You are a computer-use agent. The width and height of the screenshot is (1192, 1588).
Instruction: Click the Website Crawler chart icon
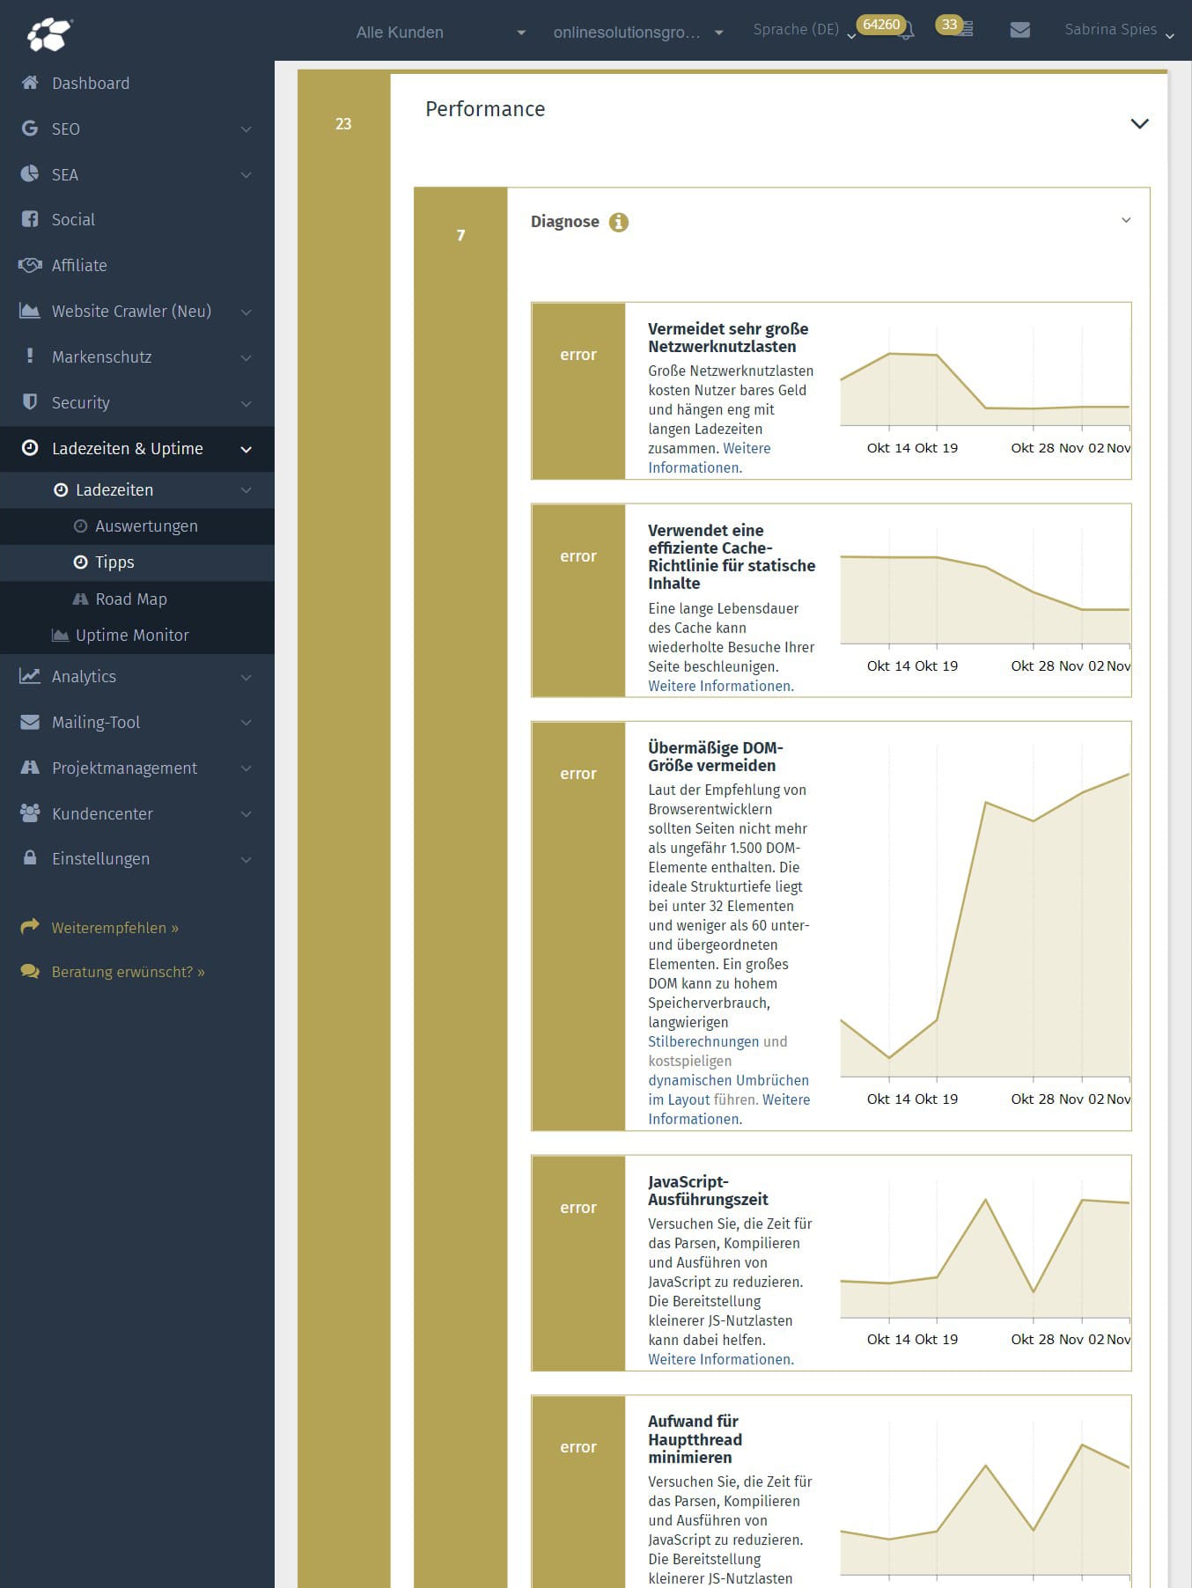[x=30, y=311]
